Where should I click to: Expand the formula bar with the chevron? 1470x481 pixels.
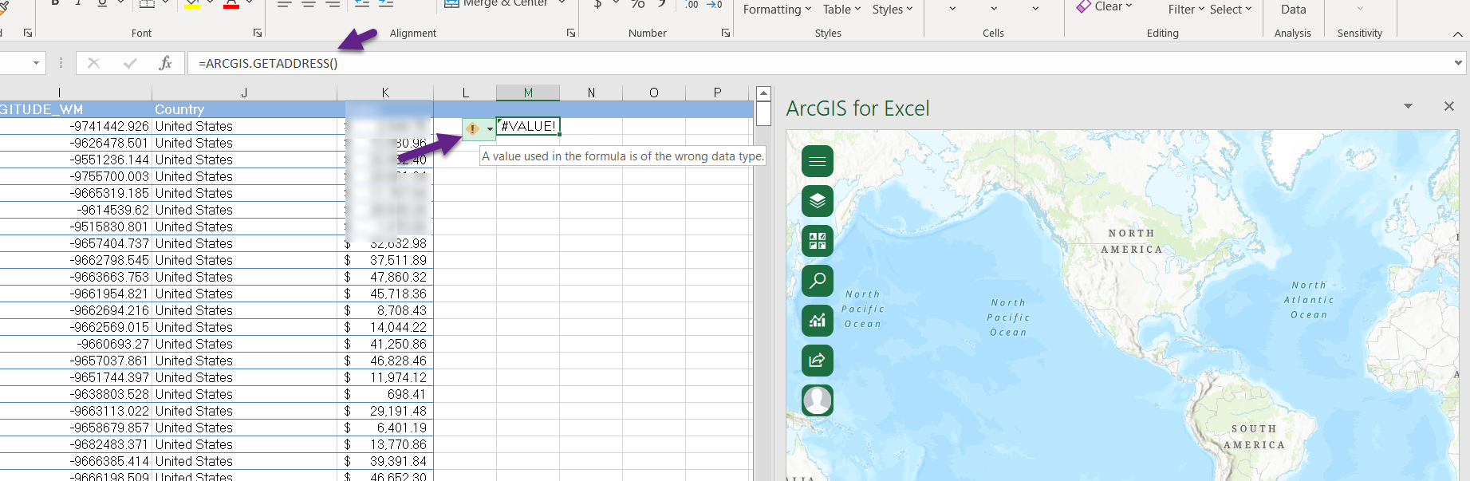pos(1458,63)
